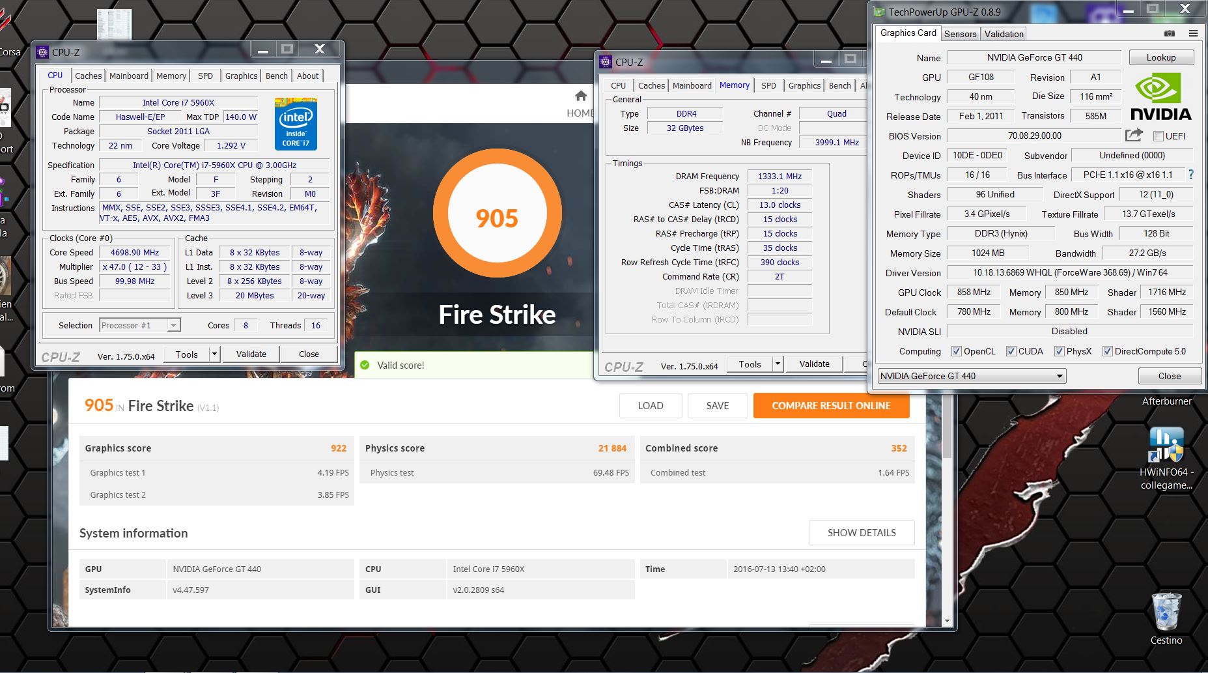Open the Processor #1 selection dropdown
The width and height of the screenshot is (1208, 673).
[139, 325]
